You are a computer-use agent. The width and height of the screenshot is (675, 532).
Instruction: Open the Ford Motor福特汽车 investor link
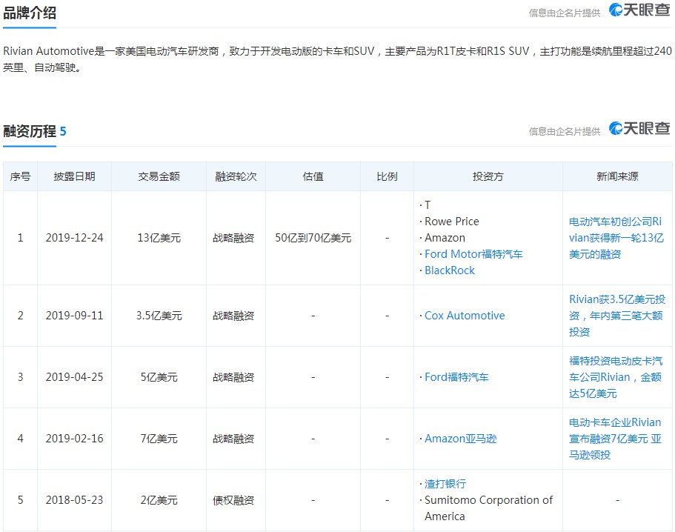tap(473, 254)
